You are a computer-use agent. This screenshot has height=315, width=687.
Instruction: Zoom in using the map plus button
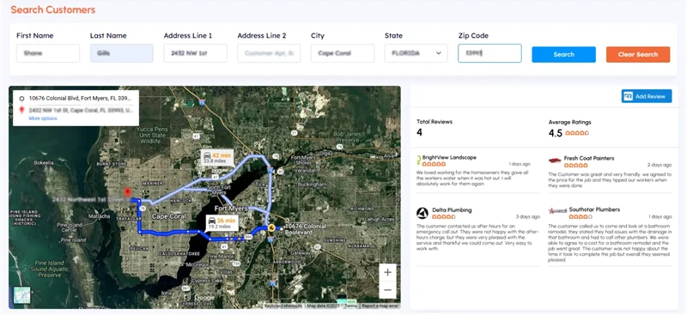(387, 272)
